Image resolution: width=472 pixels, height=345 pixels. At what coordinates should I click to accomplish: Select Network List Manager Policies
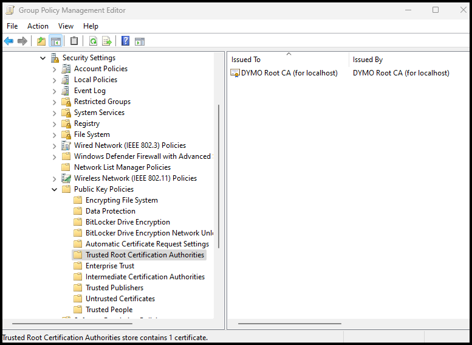(x=122, y=167)
